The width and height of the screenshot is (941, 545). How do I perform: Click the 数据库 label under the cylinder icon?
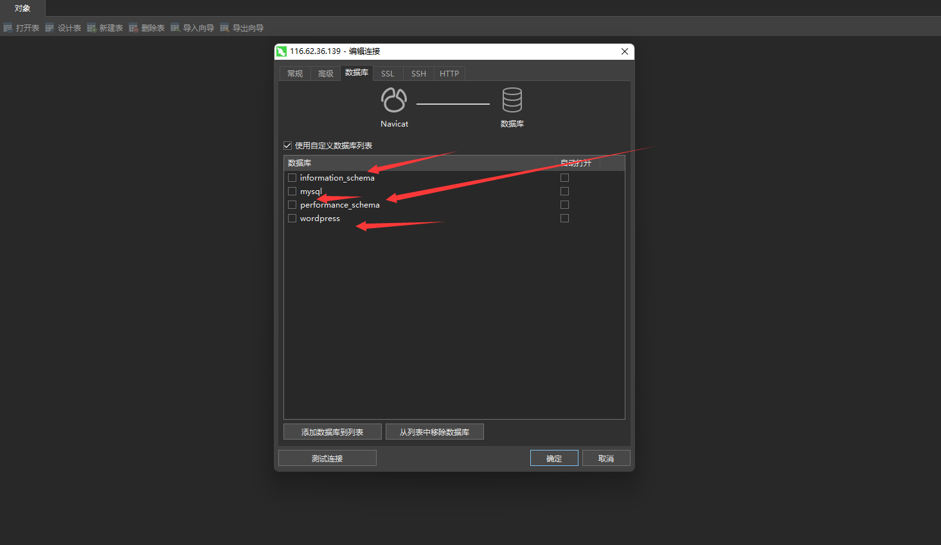point(512,123)
